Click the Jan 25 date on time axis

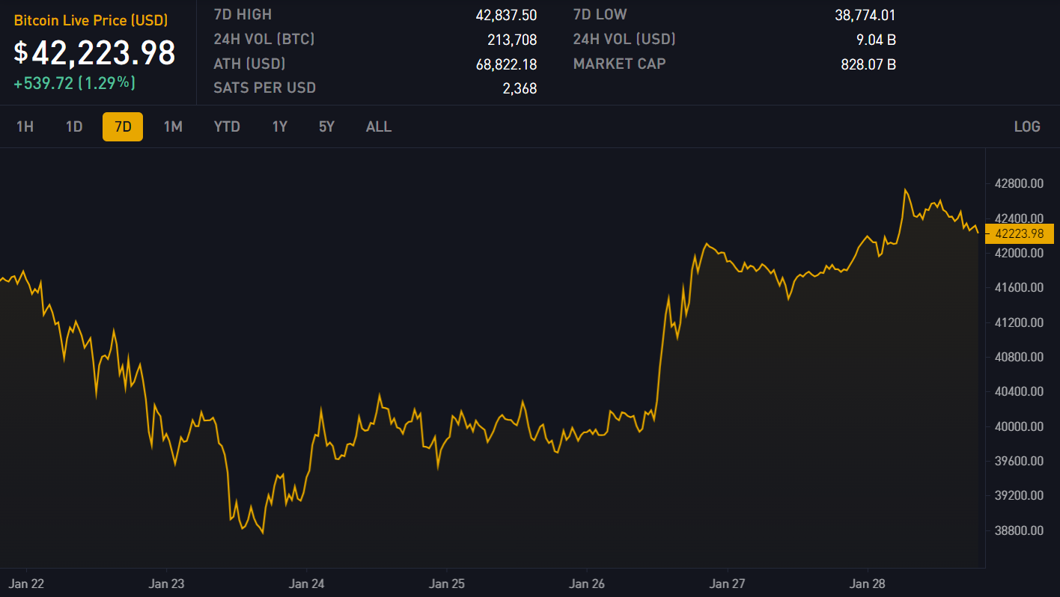coord(448,583)
